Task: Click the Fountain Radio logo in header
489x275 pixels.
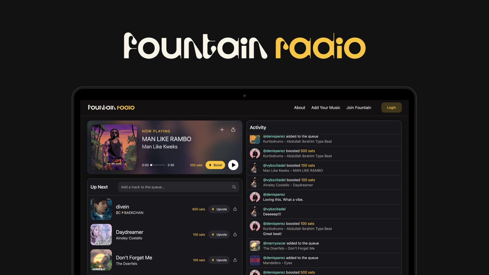Action: coord(111,107)
